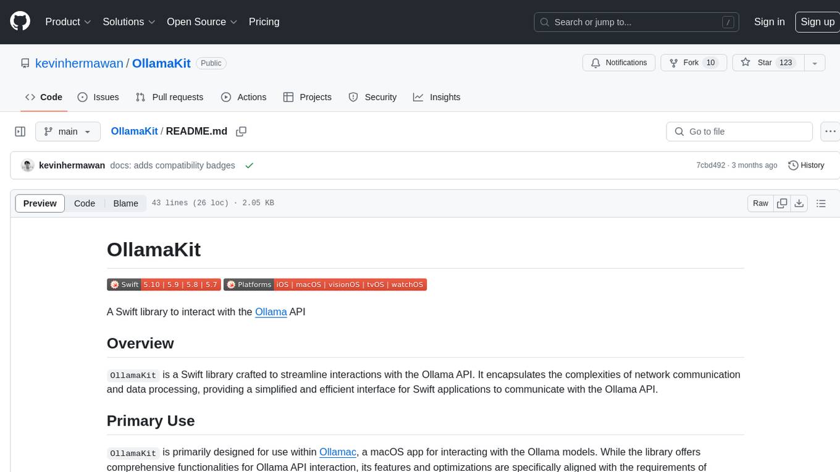
Task: Switch to the Pull requests tab
Action: point(169,97)
